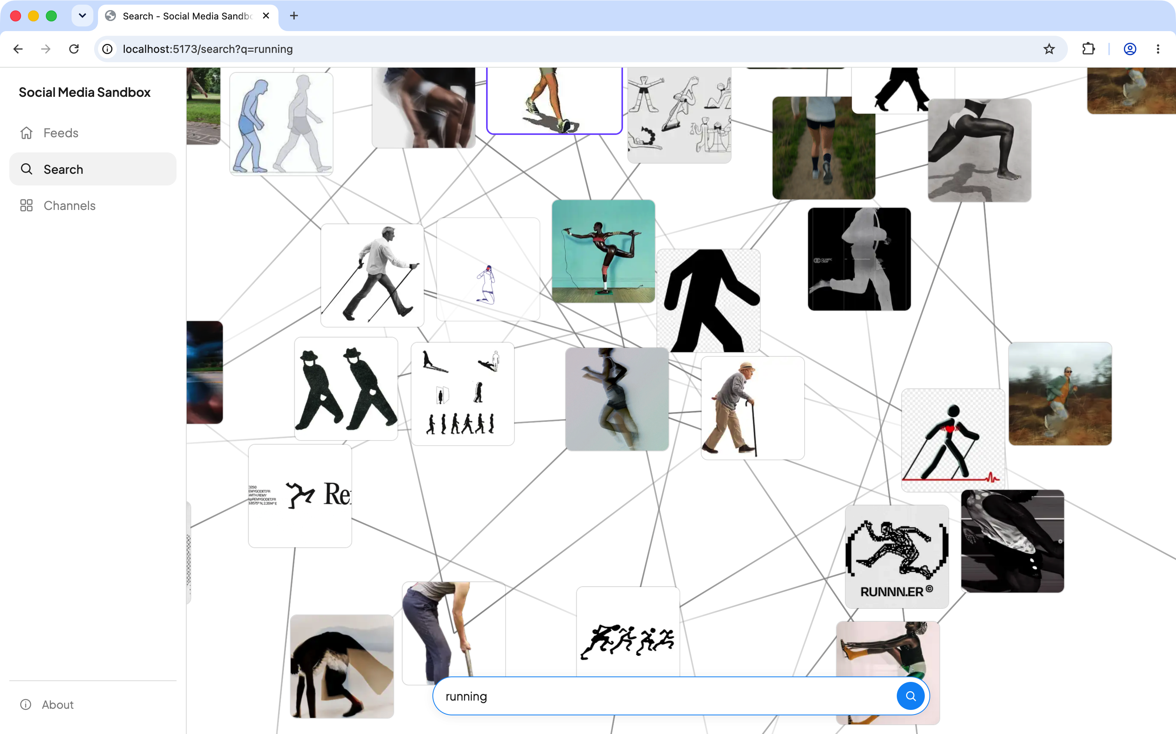Viewport: 1176px width, 734px height.
Task: Open the blue and grey walking figures illustration
Action: [x=281, y=124]
